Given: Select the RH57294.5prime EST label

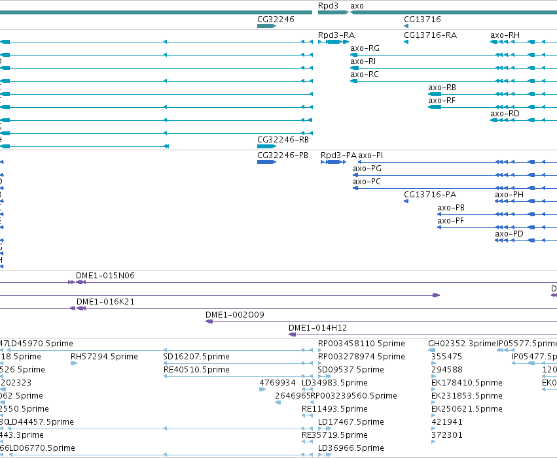Looking at the screenshot, I should click(x=104, y=357).
